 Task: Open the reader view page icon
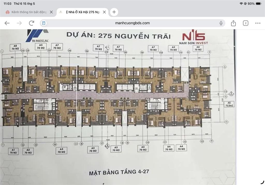[x=44, y=23]
